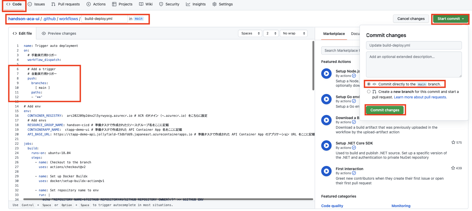Open the Spaces indent mode dropdown
Screen dimensions: 472x211
click(x=250, y=33)
